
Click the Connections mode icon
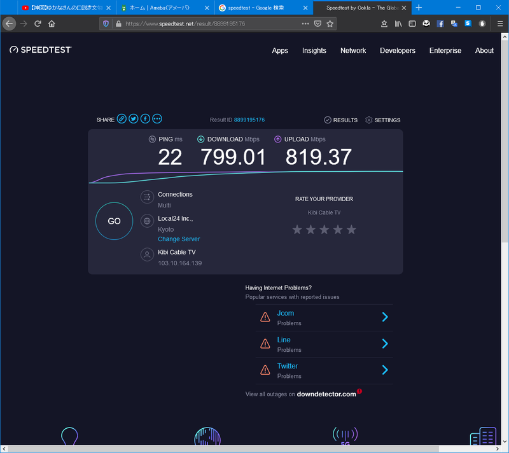tap(147, 197)
